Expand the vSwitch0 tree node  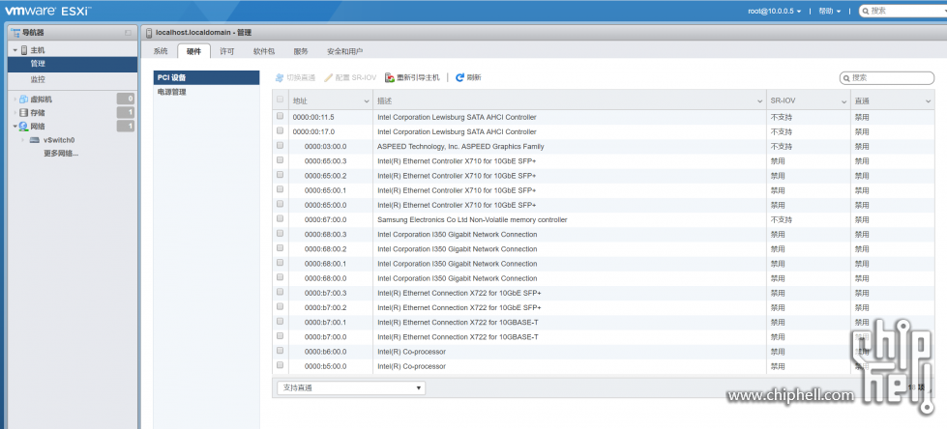[x=23, y=140]
